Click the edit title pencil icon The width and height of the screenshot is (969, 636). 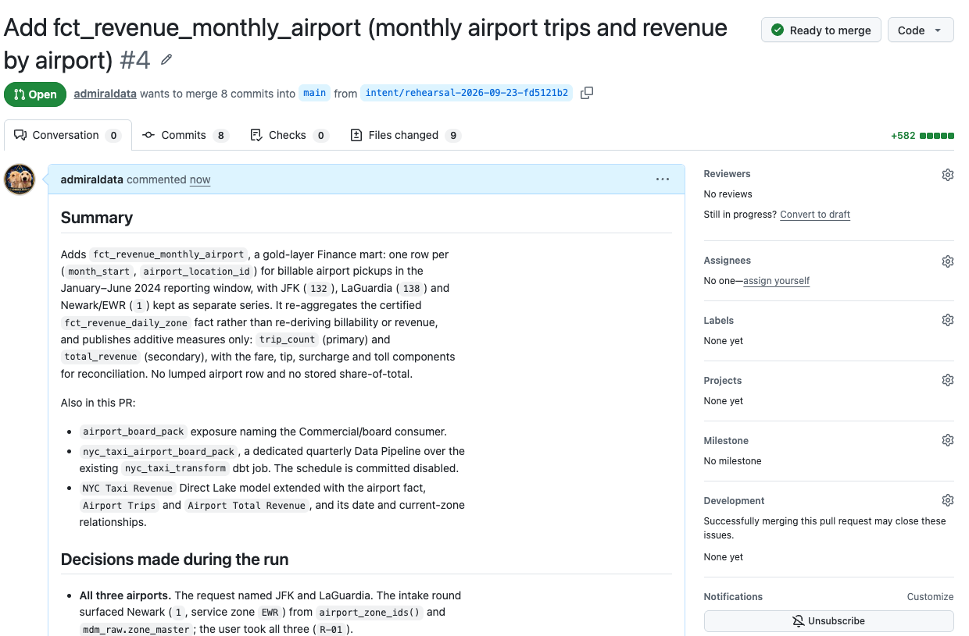pos(166,60)
